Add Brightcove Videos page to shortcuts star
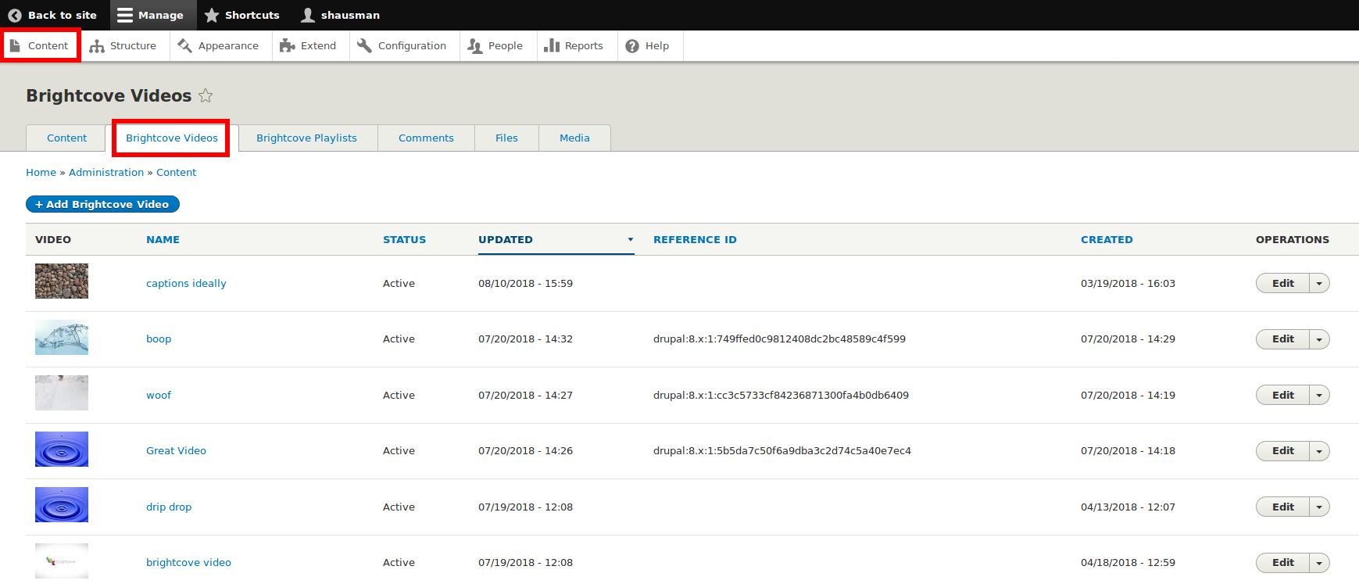Viewport: 1359px width, 584px height. [206, 95]
